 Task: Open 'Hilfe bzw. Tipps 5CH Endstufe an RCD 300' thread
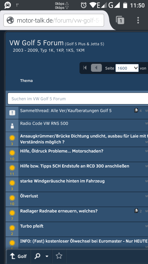tap(75, 166)
